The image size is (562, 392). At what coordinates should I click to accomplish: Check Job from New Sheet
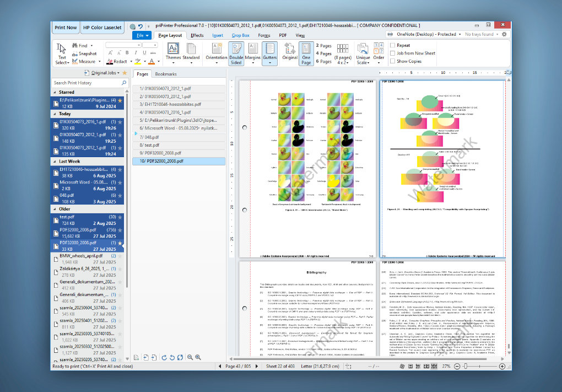pyautogui.click(x=392, y=53)
